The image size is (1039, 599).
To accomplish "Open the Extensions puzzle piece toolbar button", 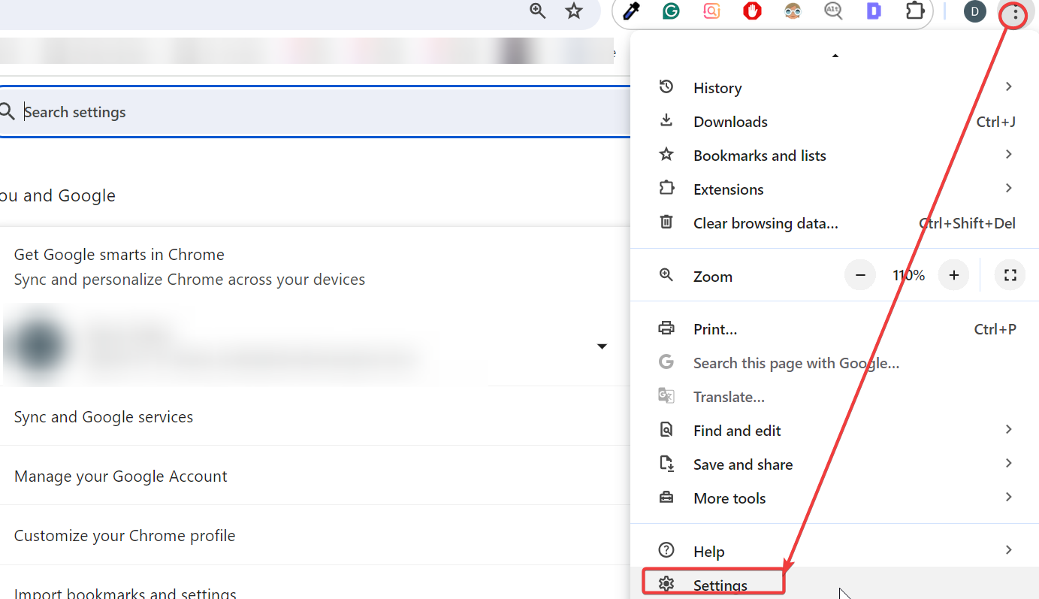I will 914,11.
